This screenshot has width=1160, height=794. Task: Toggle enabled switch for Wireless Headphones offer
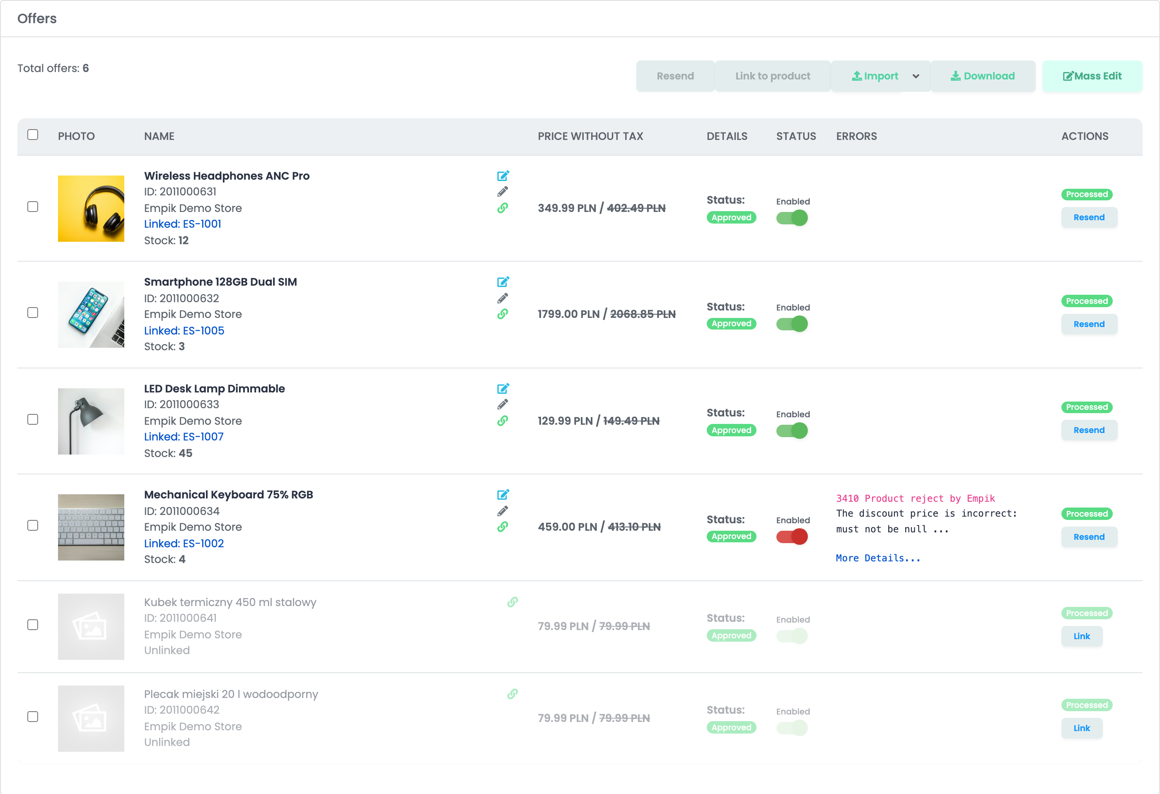[792, 218]
